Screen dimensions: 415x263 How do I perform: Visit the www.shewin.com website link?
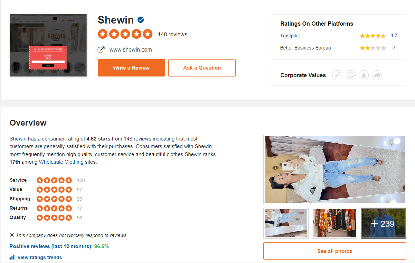coord(131,50)
